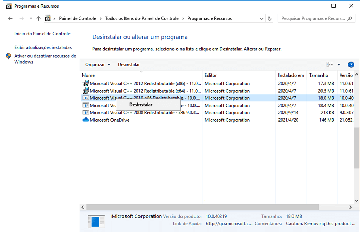Click Microsoft Corporation editor for OneDrive row
363x236 pixels.
pos(227,120)
